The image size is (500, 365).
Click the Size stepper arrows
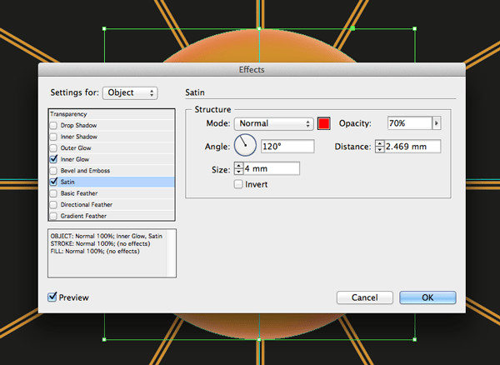(x=239, y=169)
